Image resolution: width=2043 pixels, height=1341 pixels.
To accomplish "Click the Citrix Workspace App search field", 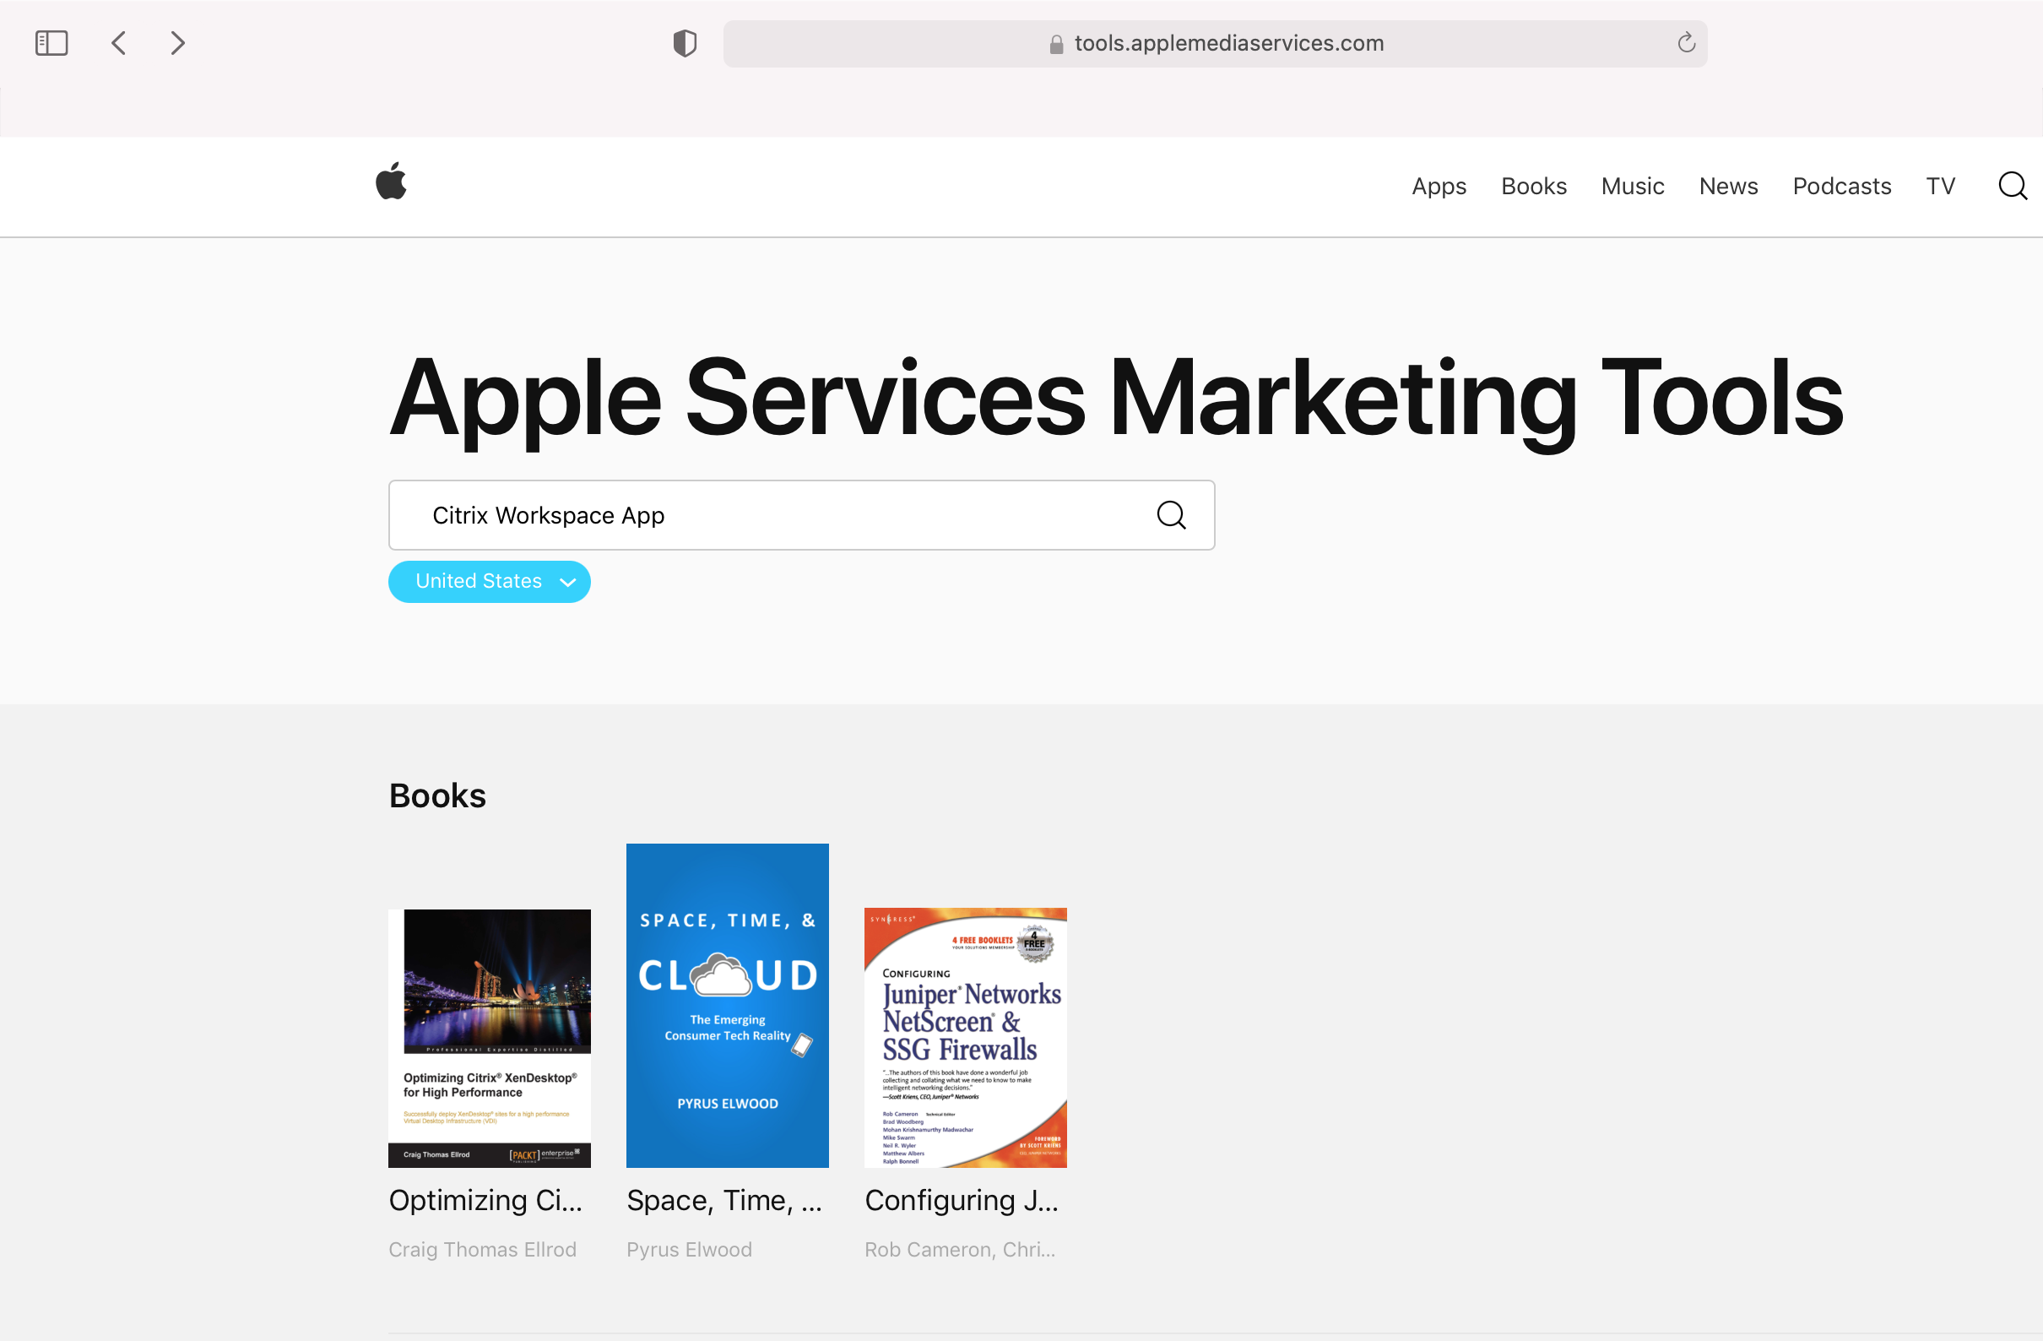I will (772, 515).
